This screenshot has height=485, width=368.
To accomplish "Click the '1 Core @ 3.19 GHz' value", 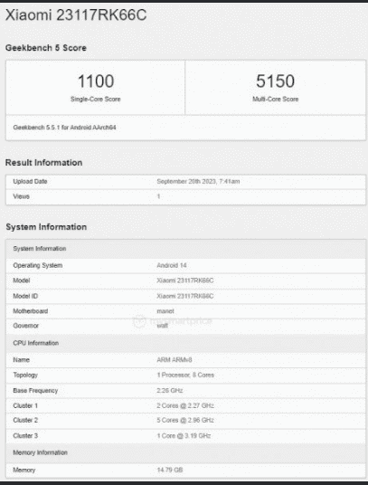I will pos(184,436).
